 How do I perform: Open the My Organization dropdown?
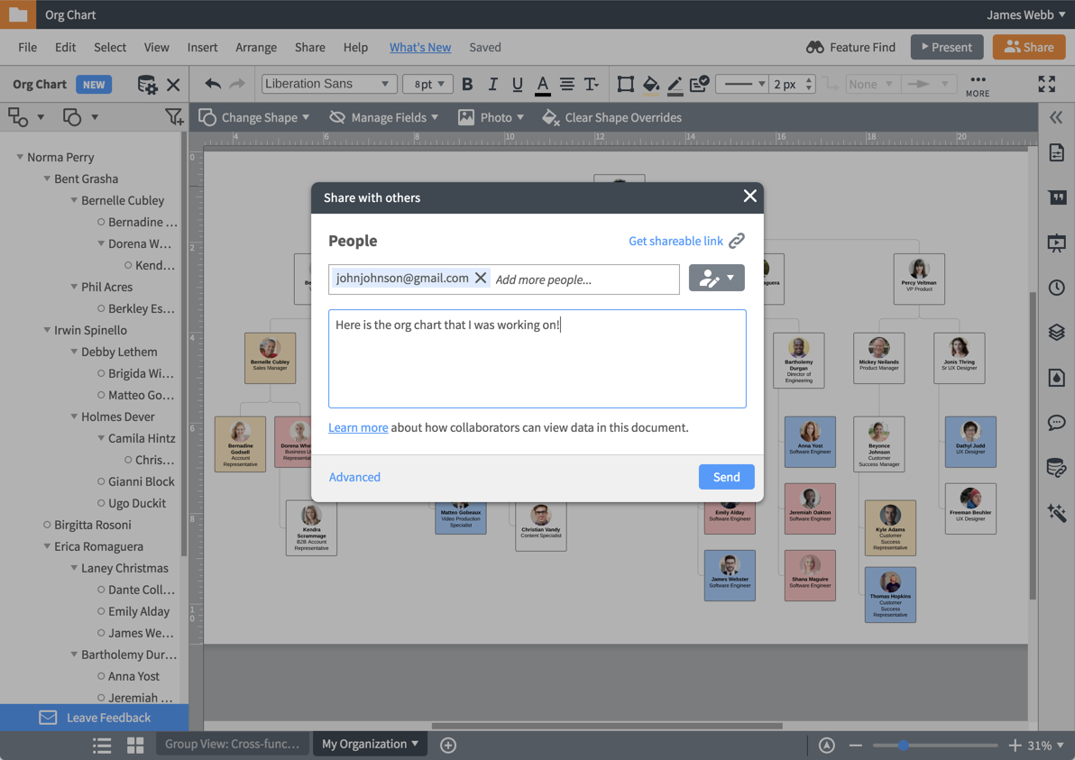click(x=370, y=744)
